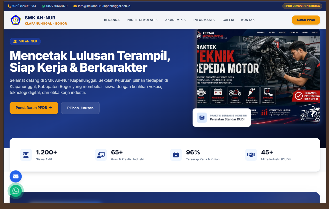Click the Injeksi icon in the banner
The height and width of the screenshot is (209, 329).
252,92
